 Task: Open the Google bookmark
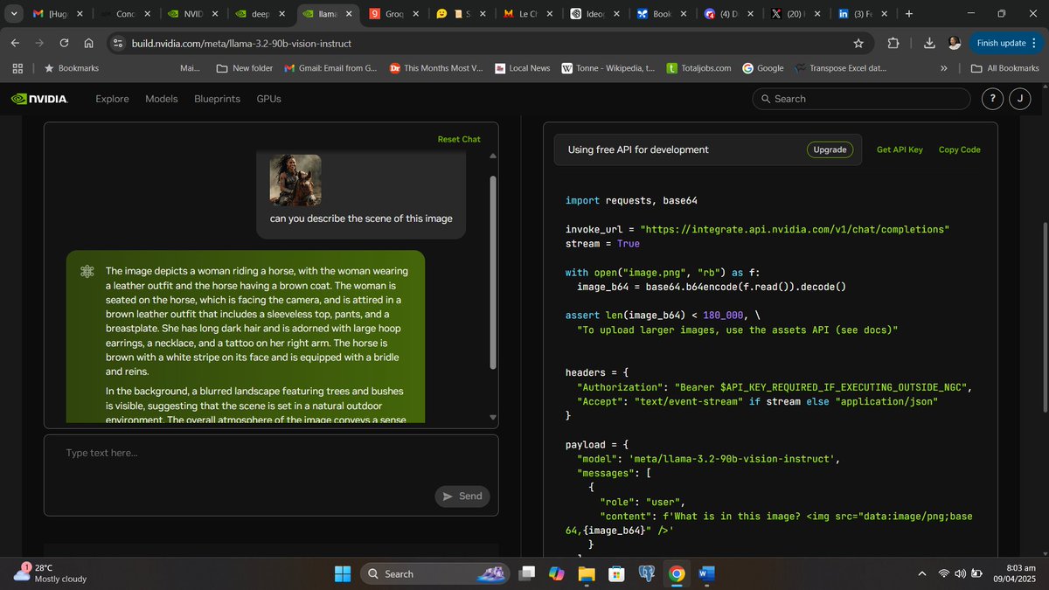763,68
